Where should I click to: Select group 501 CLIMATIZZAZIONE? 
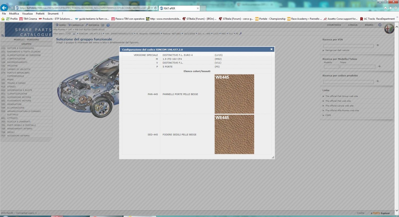click(x=26, y=94)
